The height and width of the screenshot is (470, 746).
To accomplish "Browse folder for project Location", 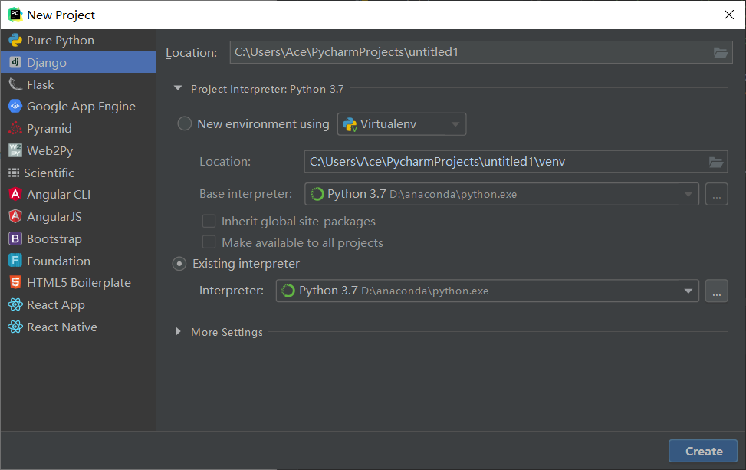I will (x=720, y=52).
